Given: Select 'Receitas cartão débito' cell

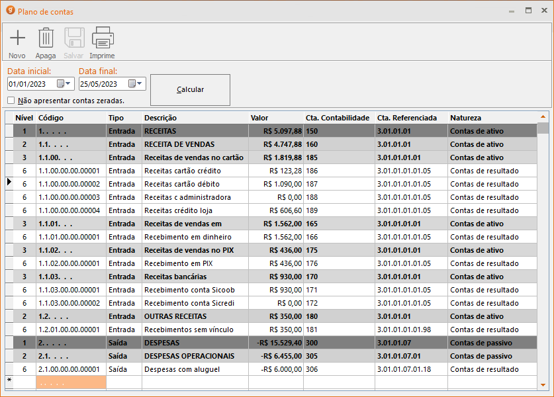Looking at the screenshot, I should [195, 184].
